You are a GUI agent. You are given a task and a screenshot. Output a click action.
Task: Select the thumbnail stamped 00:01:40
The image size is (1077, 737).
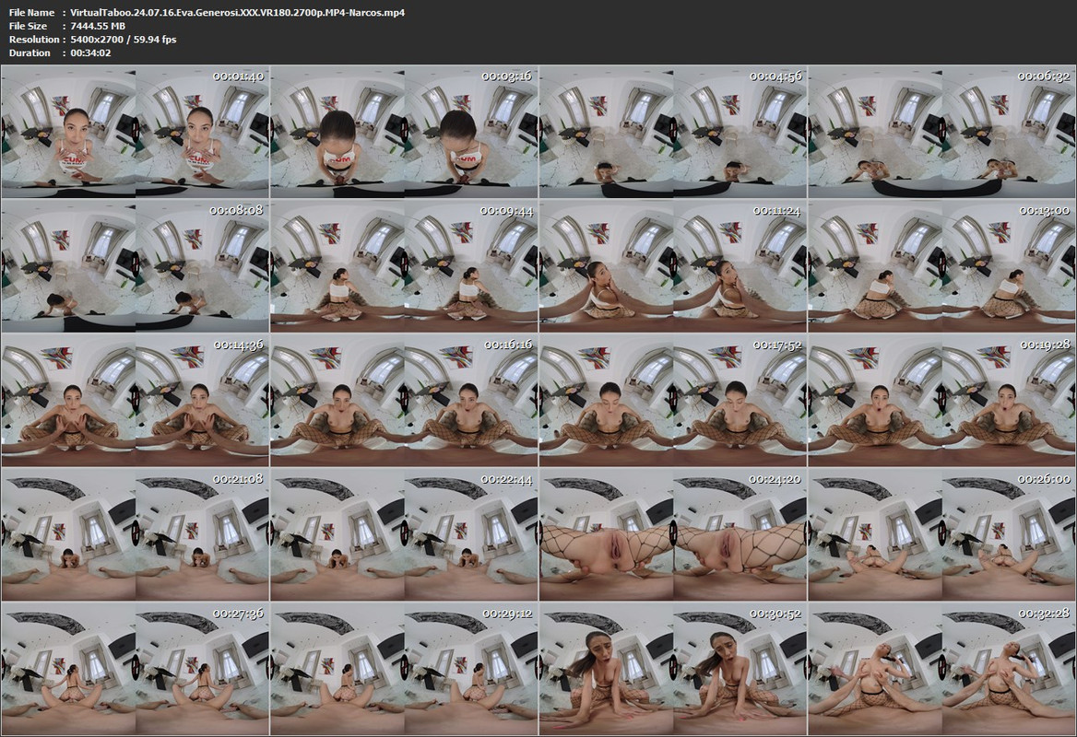(136, 131)
